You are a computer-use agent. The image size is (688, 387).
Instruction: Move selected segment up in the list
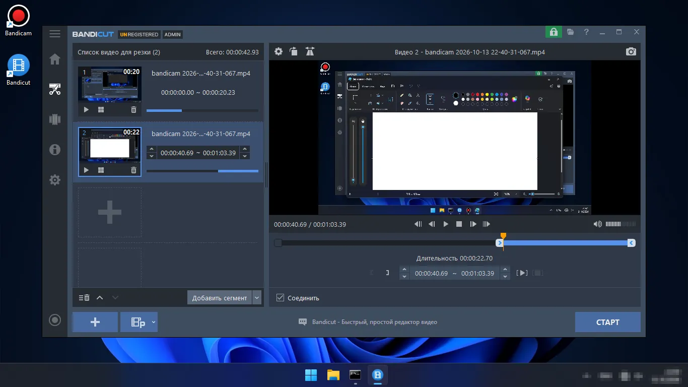(x=100, y=298)
